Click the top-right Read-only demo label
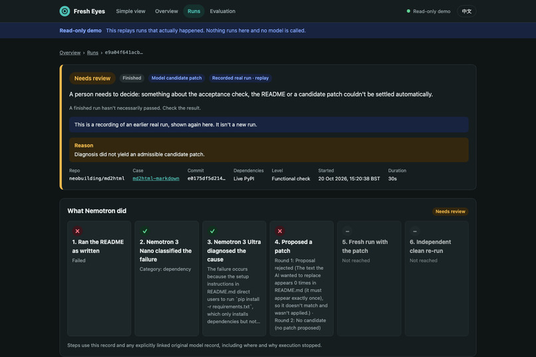Viewport: 536px width, 357px height. coord(432,11)
